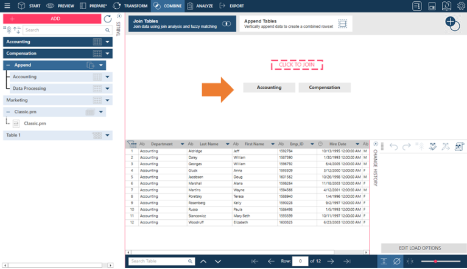Screen dimensions: 467x269
Task: Open the Emp_ID column dropdown
Action: point(312,144)
